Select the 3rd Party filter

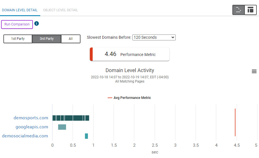click(46, 39)
